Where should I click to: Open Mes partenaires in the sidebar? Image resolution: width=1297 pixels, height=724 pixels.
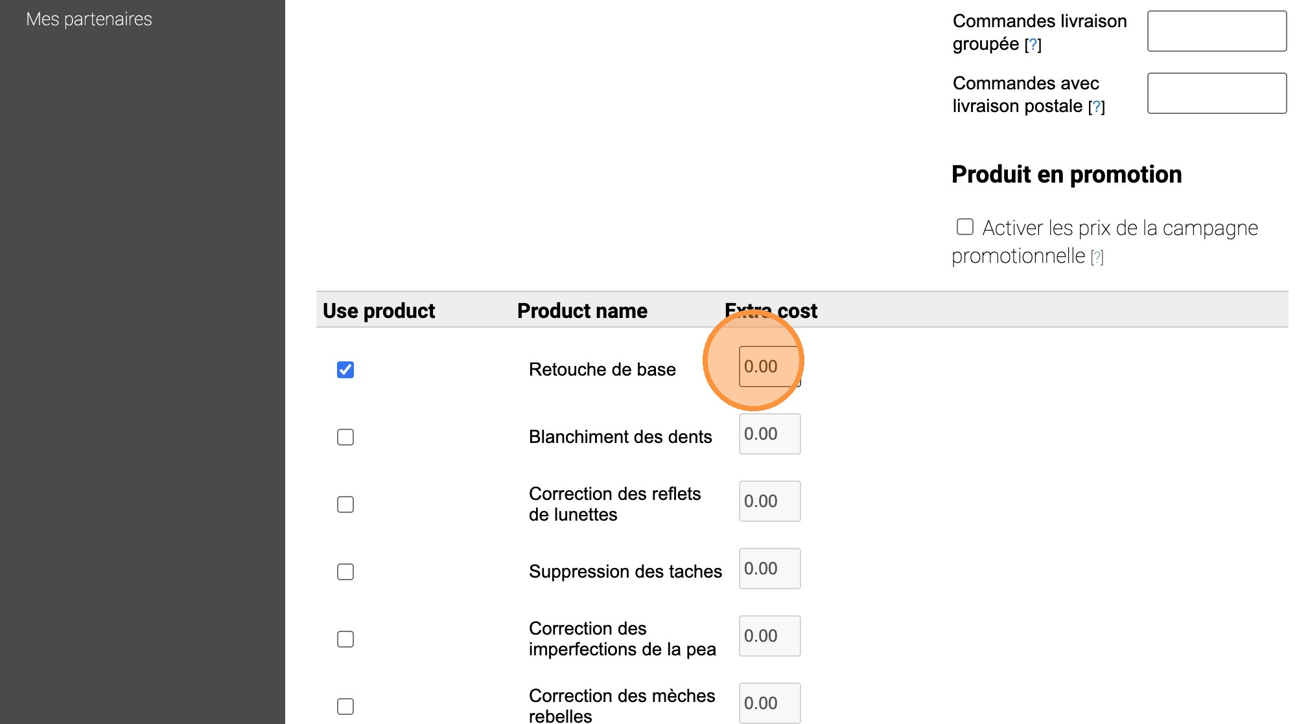(x=89, y=19)
